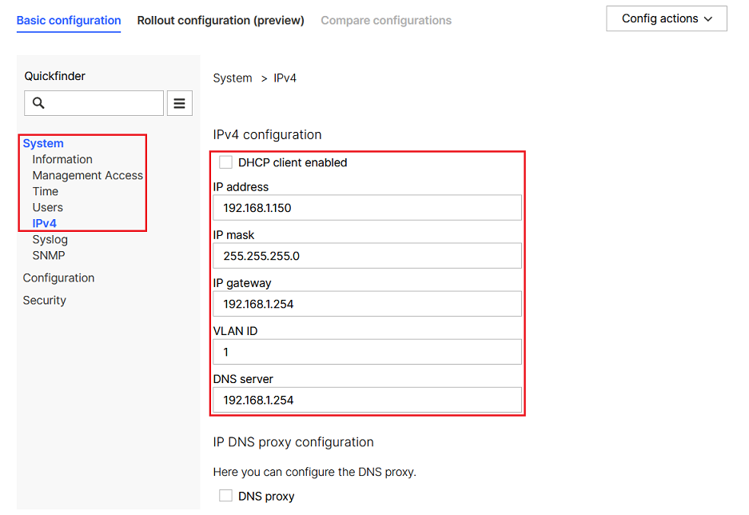749x515 pixels.
Task: Toggle the DNS proxy checkbox
Action: [225, 495]
